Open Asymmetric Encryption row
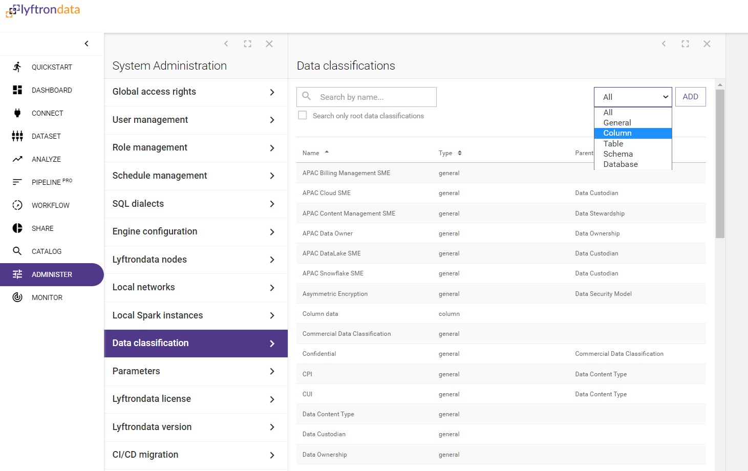 501,294
